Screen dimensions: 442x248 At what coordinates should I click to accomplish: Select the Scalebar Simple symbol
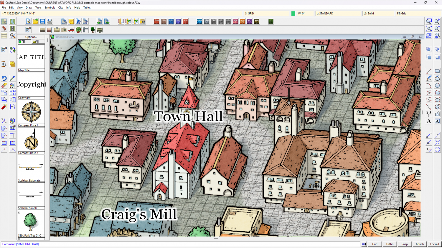pos(31,196)
